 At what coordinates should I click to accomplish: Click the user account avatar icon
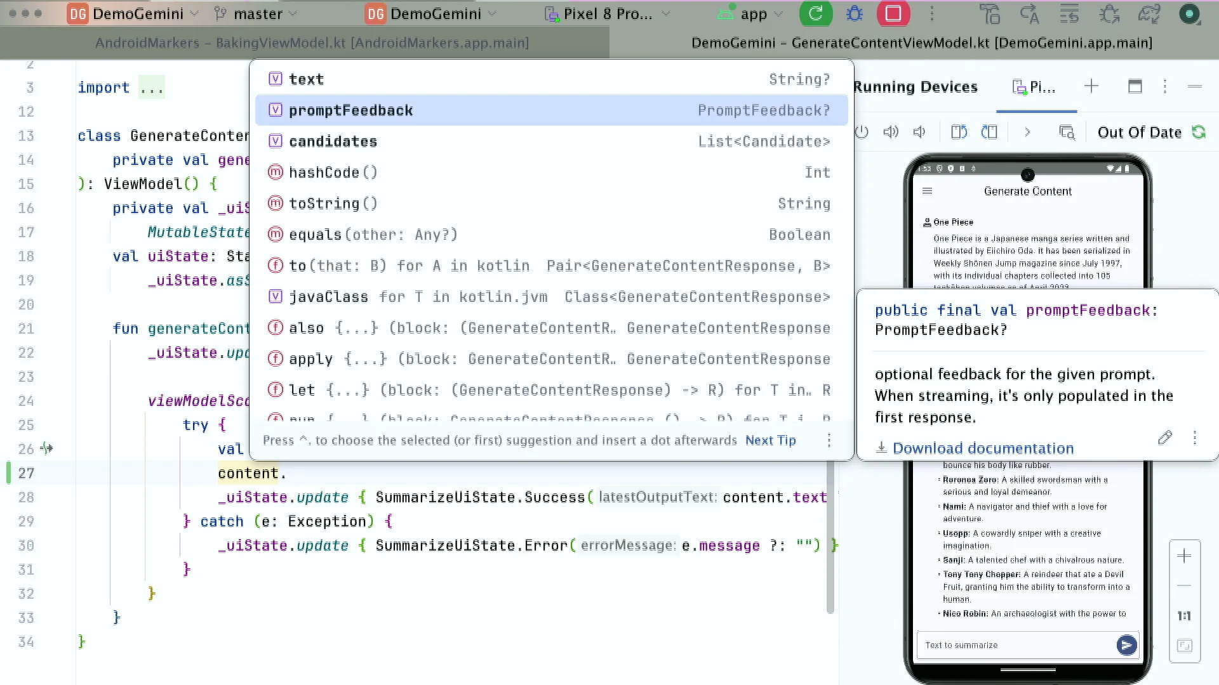point(1189,13)
